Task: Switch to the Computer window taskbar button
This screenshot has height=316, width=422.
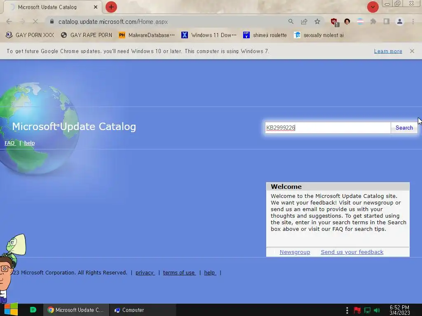Action: coord(143,310)
